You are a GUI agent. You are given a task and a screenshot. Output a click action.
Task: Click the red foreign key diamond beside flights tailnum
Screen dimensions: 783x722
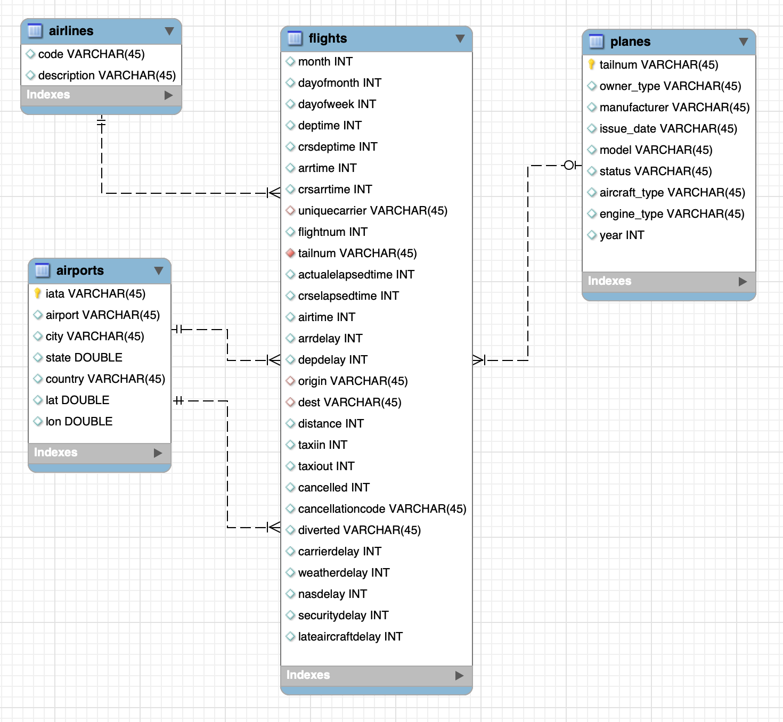pyautogui.click(x=290, y=253)
